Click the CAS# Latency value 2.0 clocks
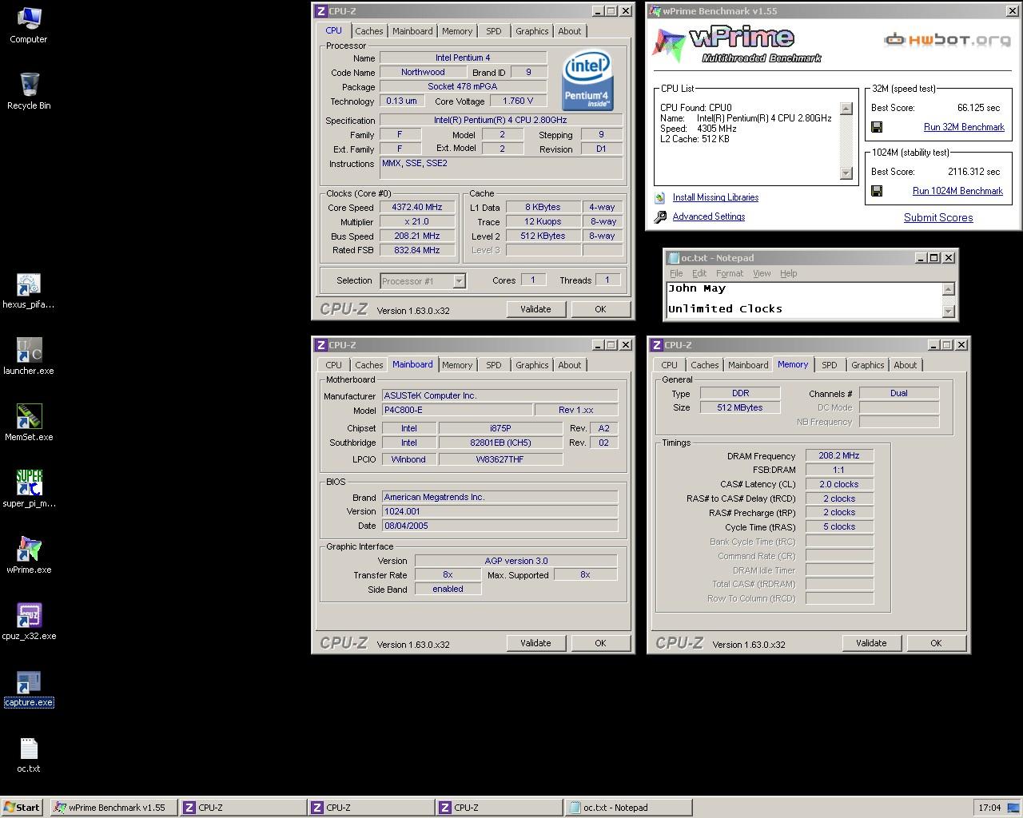This screenshot has height=818, width=1023. click(839, 484)
